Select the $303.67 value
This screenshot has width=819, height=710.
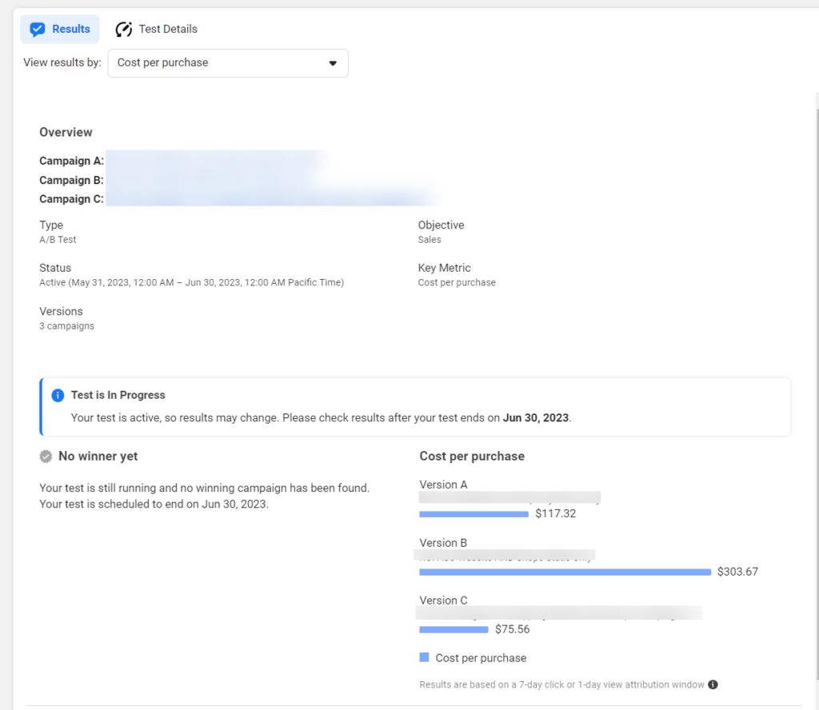(x=737, y=572)
